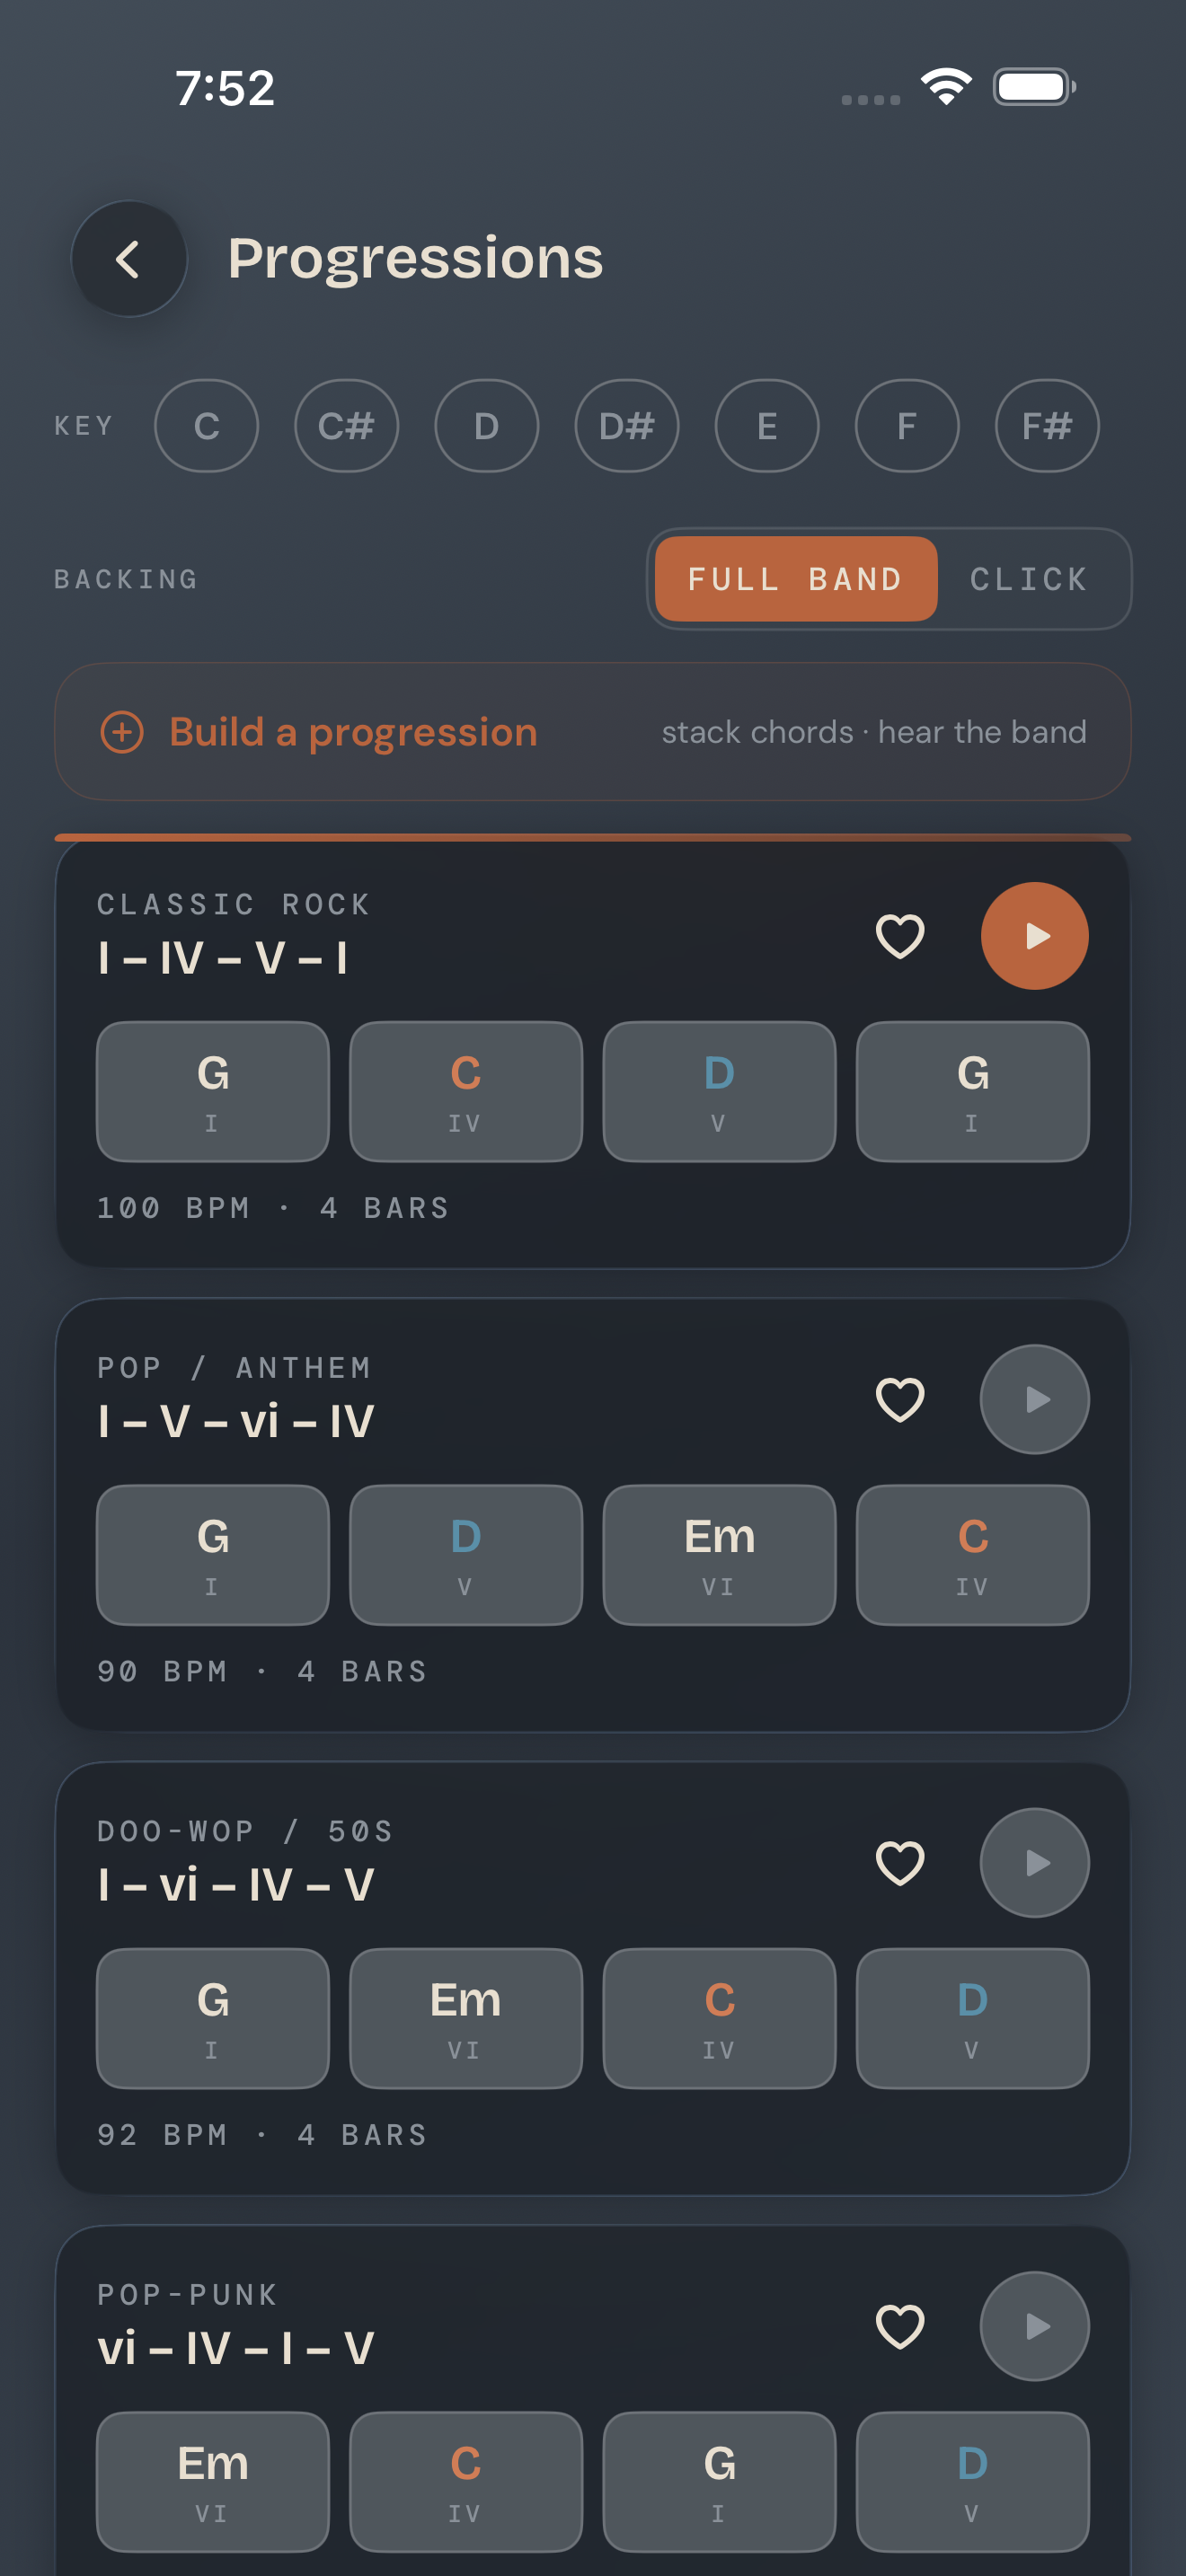Play the Classic Rock progression
The height and width of the screenshot is (2576, 1186).
tap(1034, 936)
